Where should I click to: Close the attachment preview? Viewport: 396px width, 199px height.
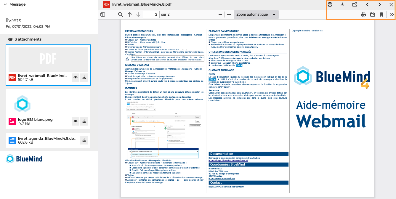tap(391, 4)
